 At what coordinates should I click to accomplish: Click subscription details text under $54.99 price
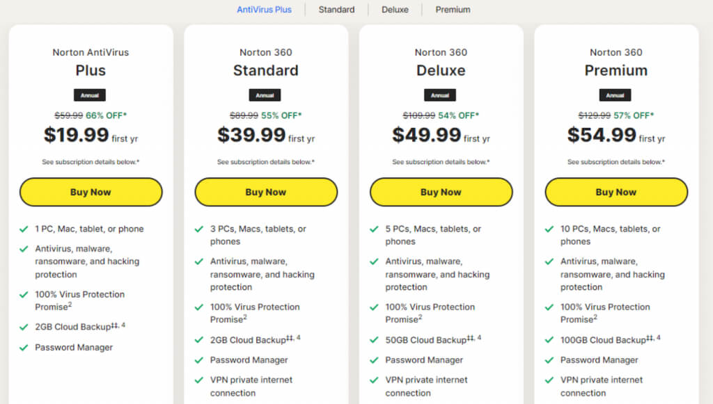616,162
